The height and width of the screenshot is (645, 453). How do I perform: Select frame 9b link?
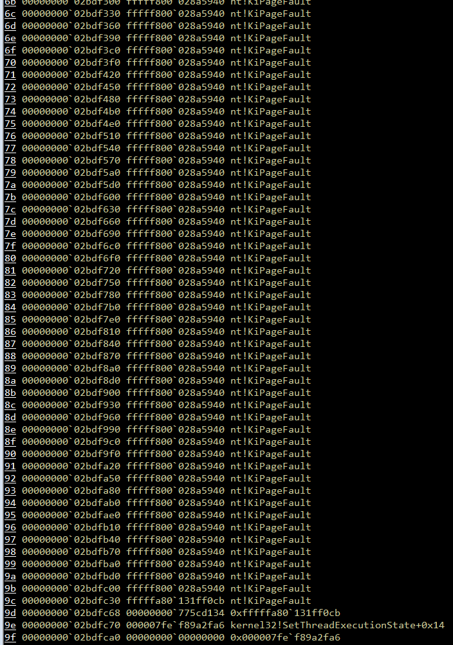pyautogui.click(x=10, y=588)
